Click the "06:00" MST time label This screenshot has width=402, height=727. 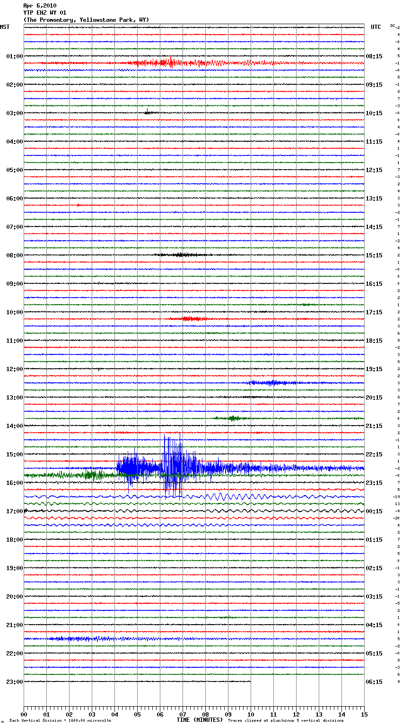click(14, 199)
